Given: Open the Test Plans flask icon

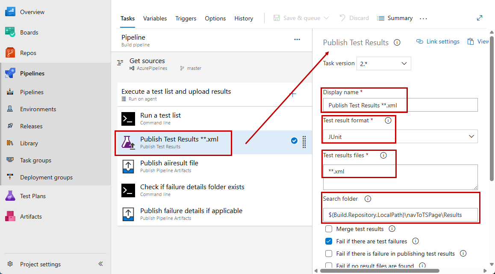Looking at the screenshot, I should tap(10, 196).
